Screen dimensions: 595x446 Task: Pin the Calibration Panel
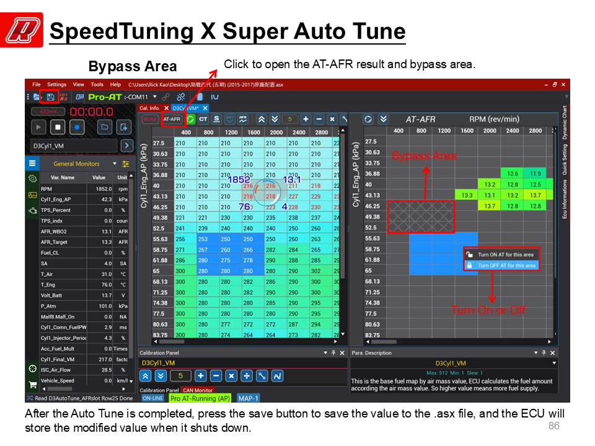click(x=333, y=352)
